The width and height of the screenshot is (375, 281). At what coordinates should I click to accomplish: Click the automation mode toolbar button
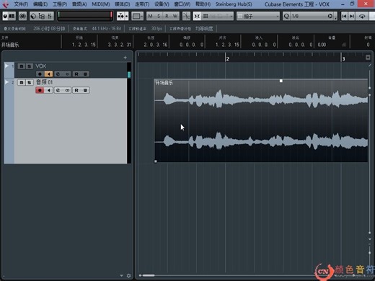[x=120, y=16]
